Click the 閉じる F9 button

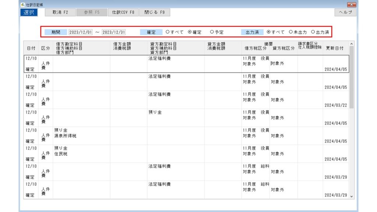coord(155,12)
